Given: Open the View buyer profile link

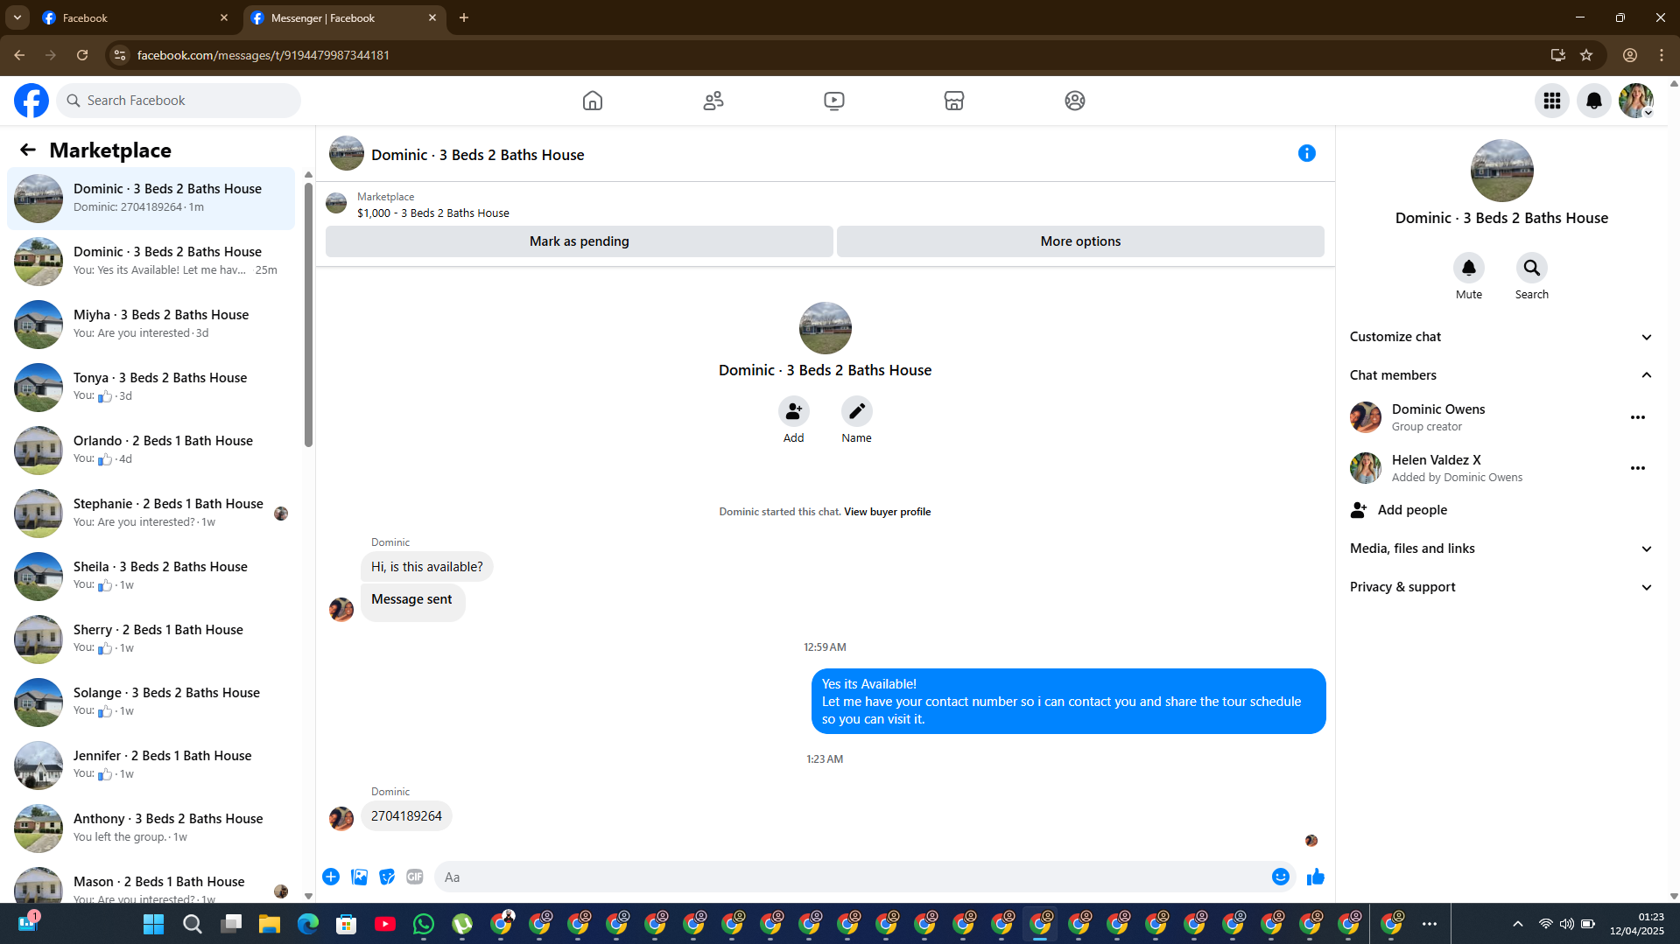Looking at the screenshot, I should pos(887,512).
